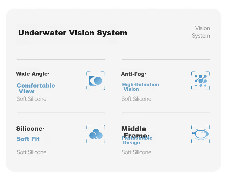Click the Anti-Fog label
The width and height of the screenshot is (227, 189).
click(x=134, y=74)
